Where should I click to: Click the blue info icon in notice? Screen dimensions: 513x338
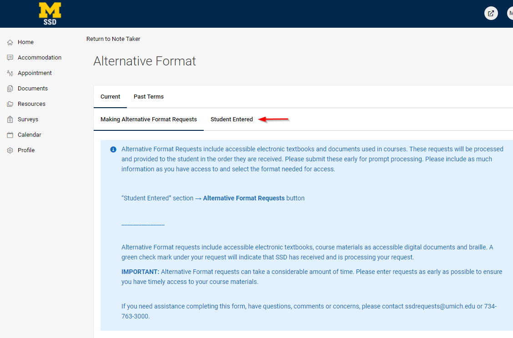pos(113,149)
